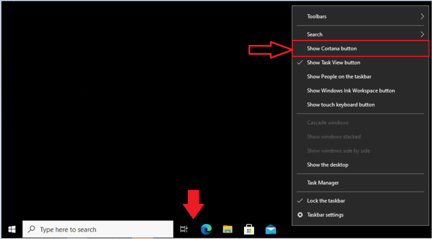Expand the Search submenu arrow
The width and height of the screenshot is (432, 239).
[x=422, y=34]
